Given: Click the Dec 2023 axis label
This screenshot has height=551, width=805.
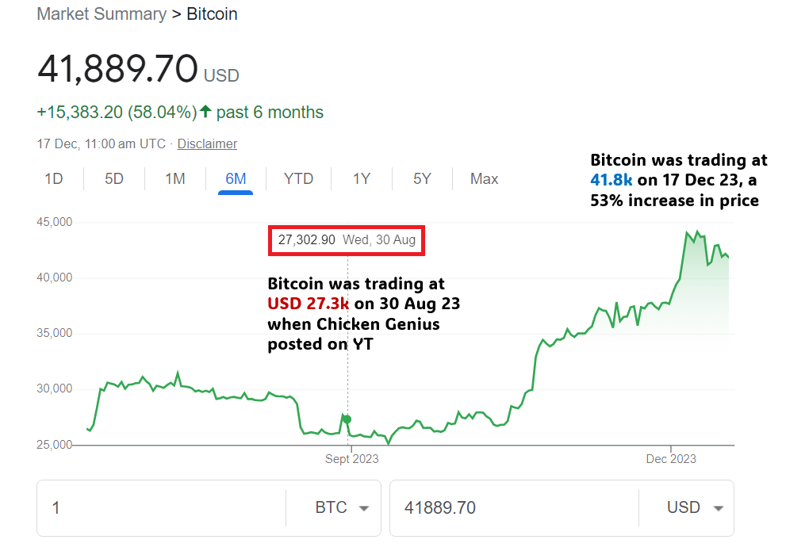Looking at the screenshot, I should coord(671,459).
